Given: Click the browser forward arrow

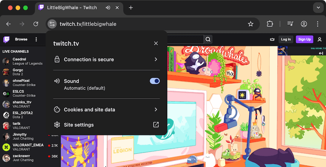Looking at the screenshot, I should (x=22, y=24).
